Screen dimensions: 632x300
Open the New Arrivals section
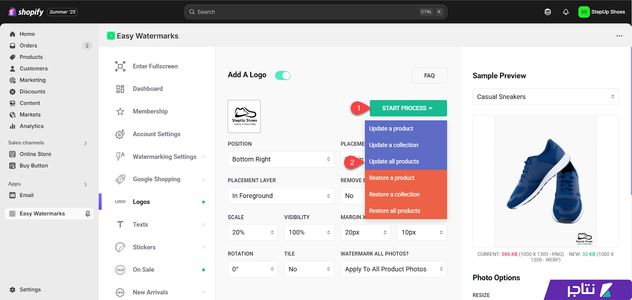pyautogui.click(x=150, y=292)
